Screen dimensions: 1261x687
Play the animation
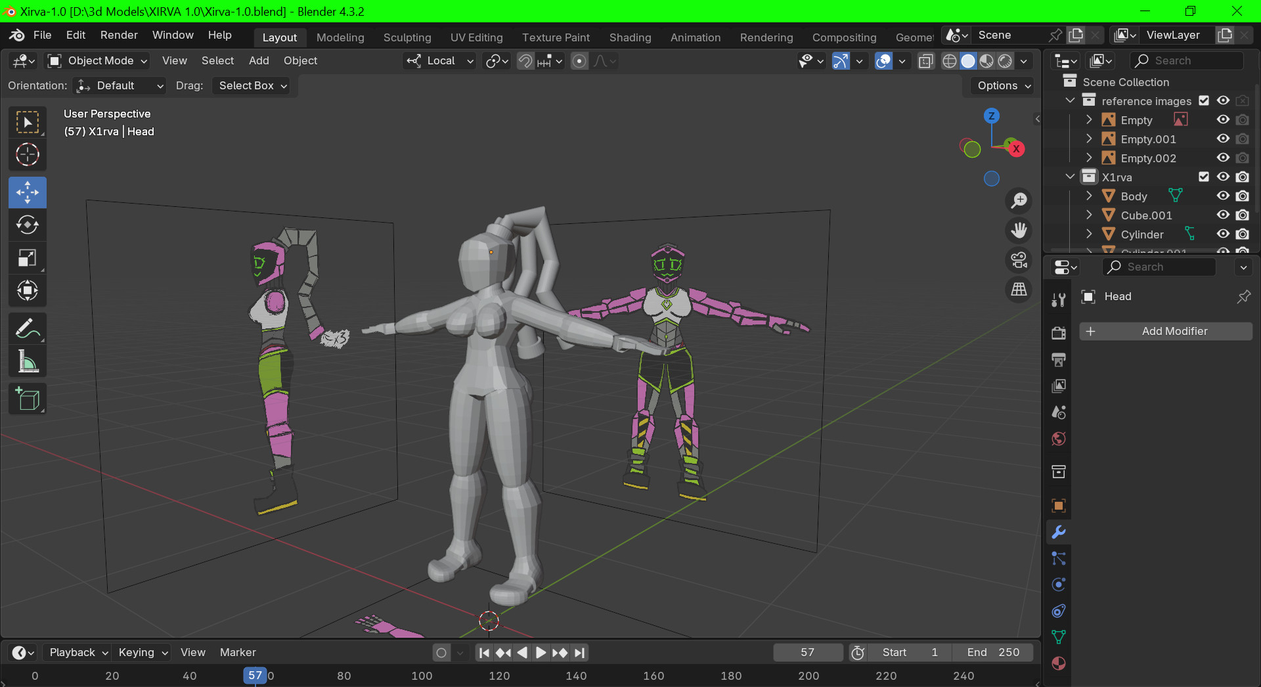point(541,652)
